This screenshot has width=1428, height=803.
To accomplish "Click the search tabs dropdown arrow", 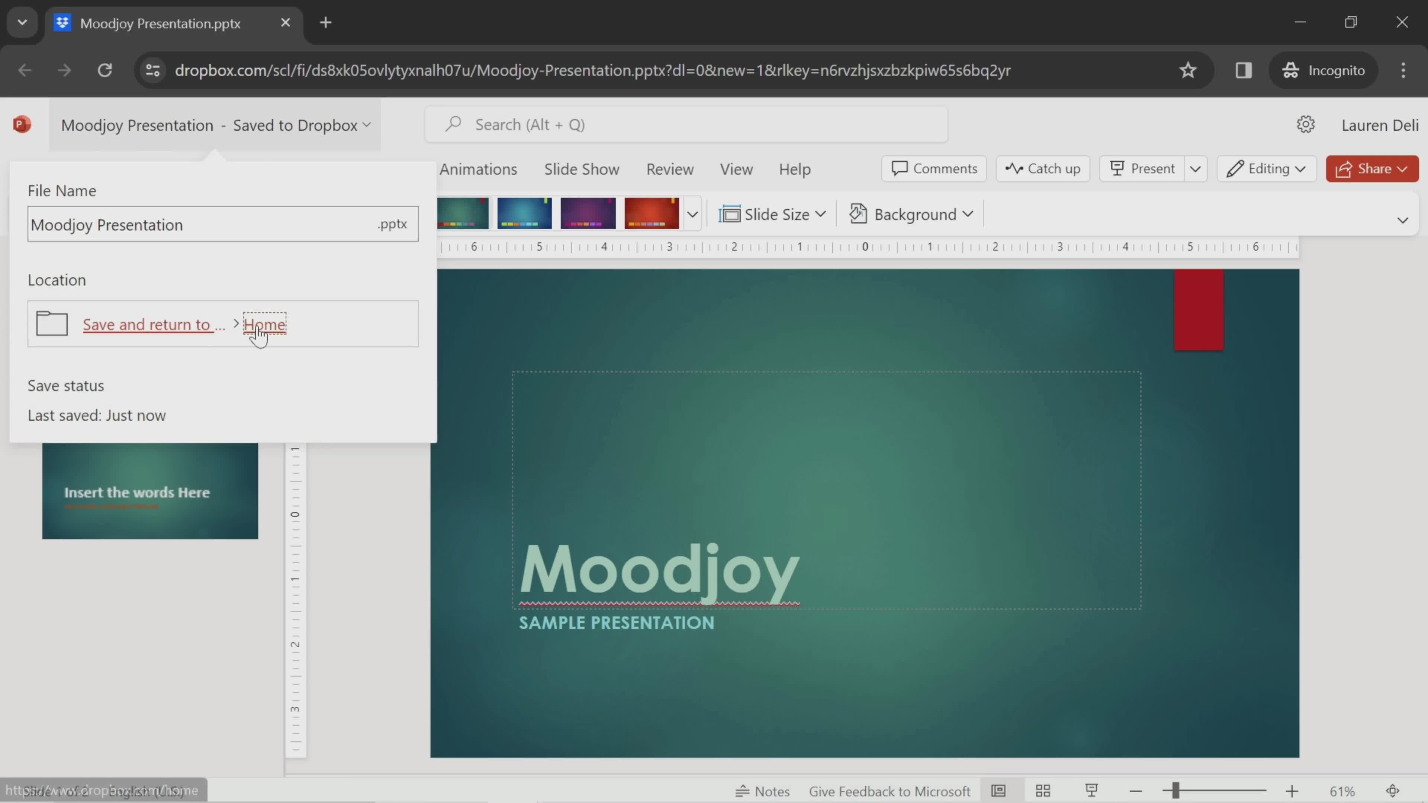I will [22, 23].
